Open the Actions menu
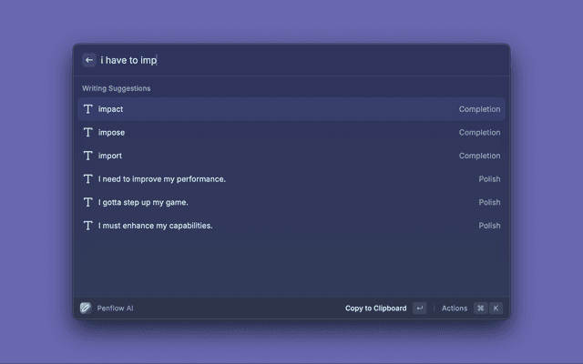The height and width of the screenshot is (364, 583). pos(455,308)
